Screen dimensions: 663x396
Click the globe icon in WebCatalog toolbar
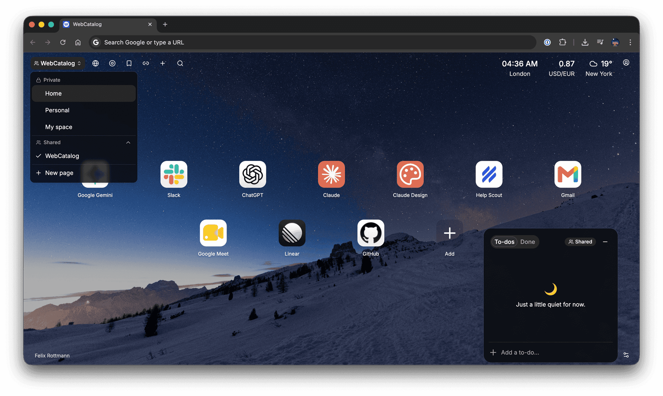[x=96, y=63]
